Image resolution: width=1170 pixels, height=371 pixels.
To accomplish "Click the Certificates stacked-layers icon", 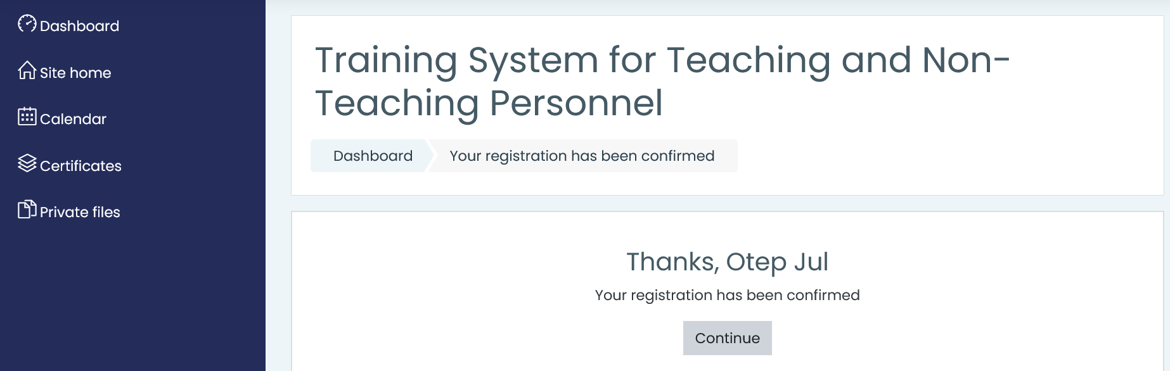I will [26, 165].
